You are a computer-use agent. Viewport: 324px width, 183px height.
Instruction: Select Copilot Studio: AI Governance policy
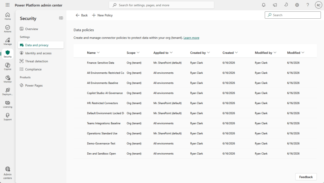tap(105, 93)
